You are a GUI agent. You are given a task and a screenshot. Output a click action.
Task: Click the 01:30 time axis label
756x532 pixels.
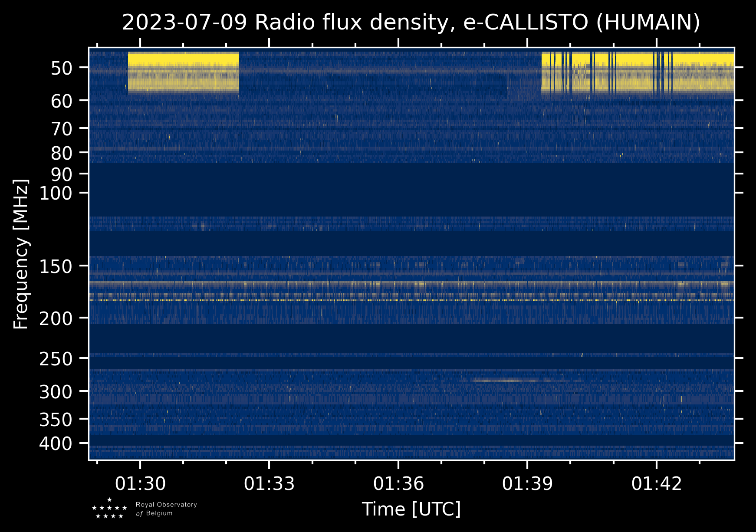(x=140, y=483)
